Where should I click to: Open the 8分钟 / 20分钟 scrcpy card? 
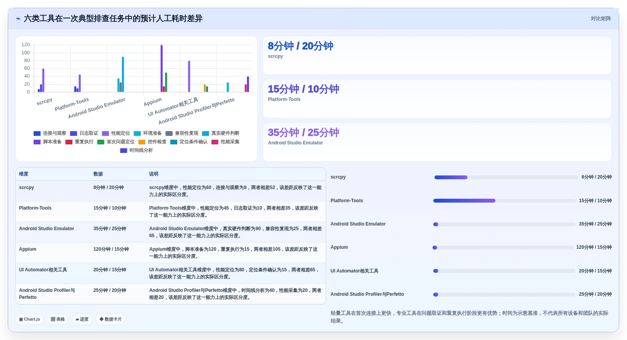click(437, 56)
